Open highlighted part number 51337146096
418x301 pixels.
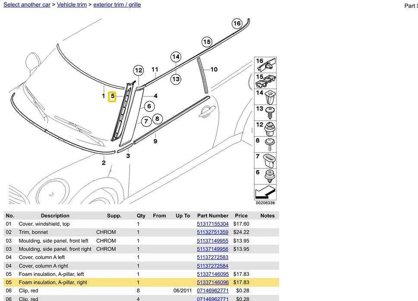pos(213,282)
